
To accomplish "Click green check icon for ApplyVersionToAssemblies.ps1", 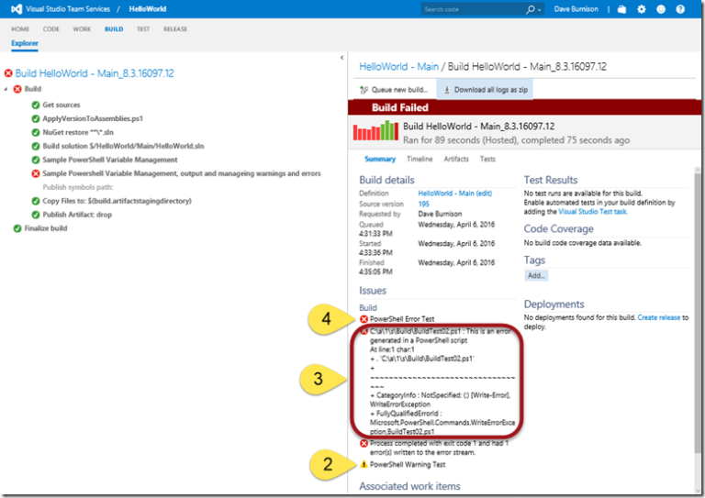I will click(36, 119).
